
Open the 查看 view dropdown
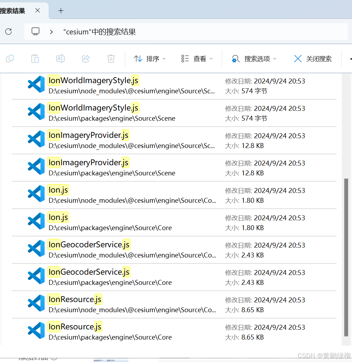[x=197, y=59]
